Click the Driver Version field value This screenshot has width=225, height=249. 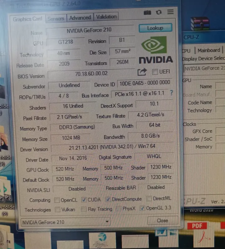(112, 147)
